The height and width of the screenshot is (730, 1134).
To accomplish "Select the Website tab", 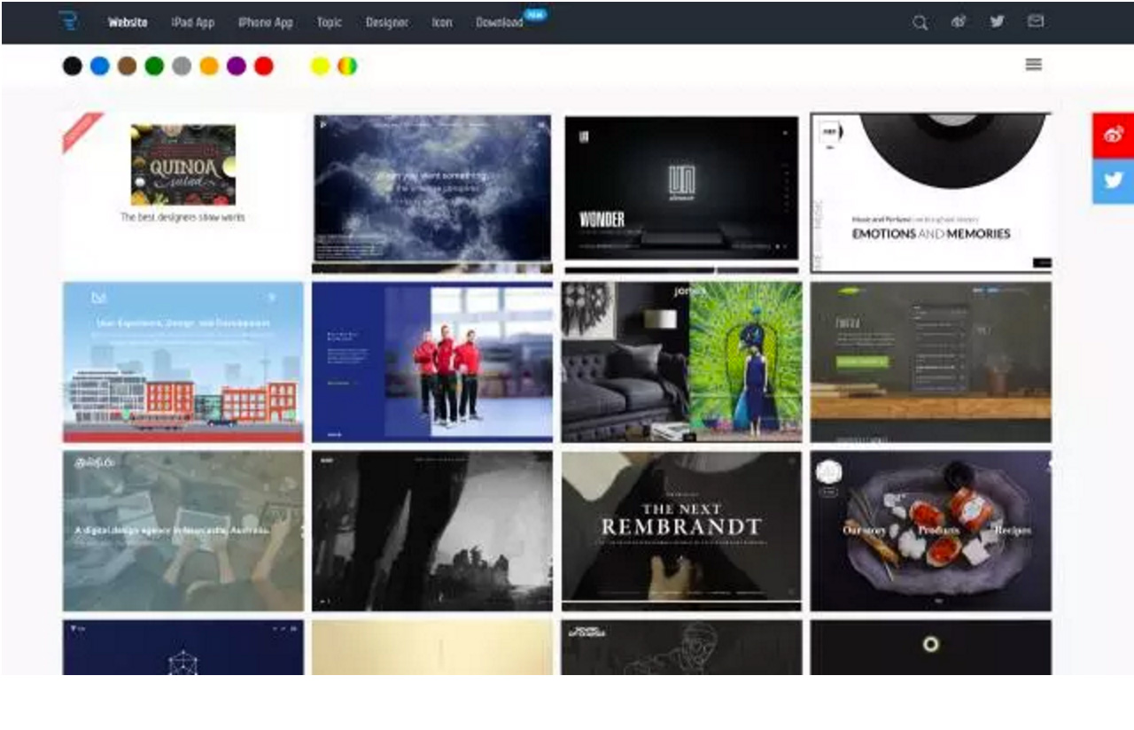I will [128, 23].
